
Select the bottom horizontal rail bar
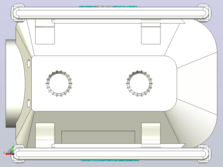111,154
